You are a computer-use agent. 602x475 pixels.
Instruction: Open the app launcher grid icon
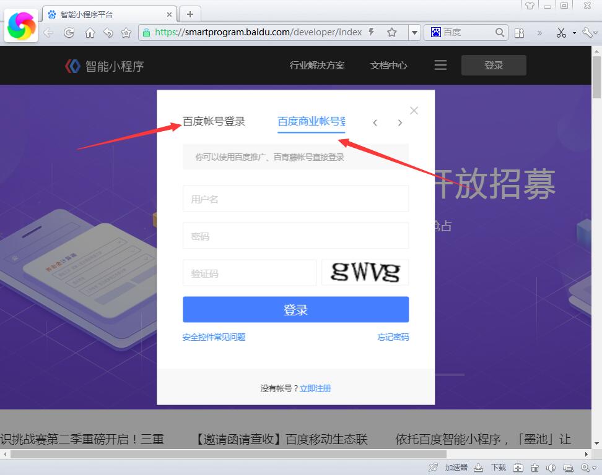(x=520, y=32)
